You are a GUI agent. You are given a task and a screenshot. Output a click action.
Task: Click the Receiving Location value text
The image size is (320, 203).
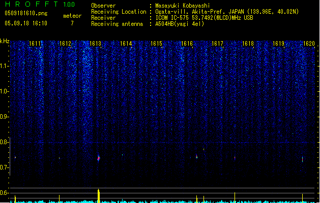pos(227,12)
